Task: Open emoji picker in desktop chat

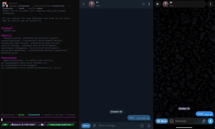Action: coord(142,126)
